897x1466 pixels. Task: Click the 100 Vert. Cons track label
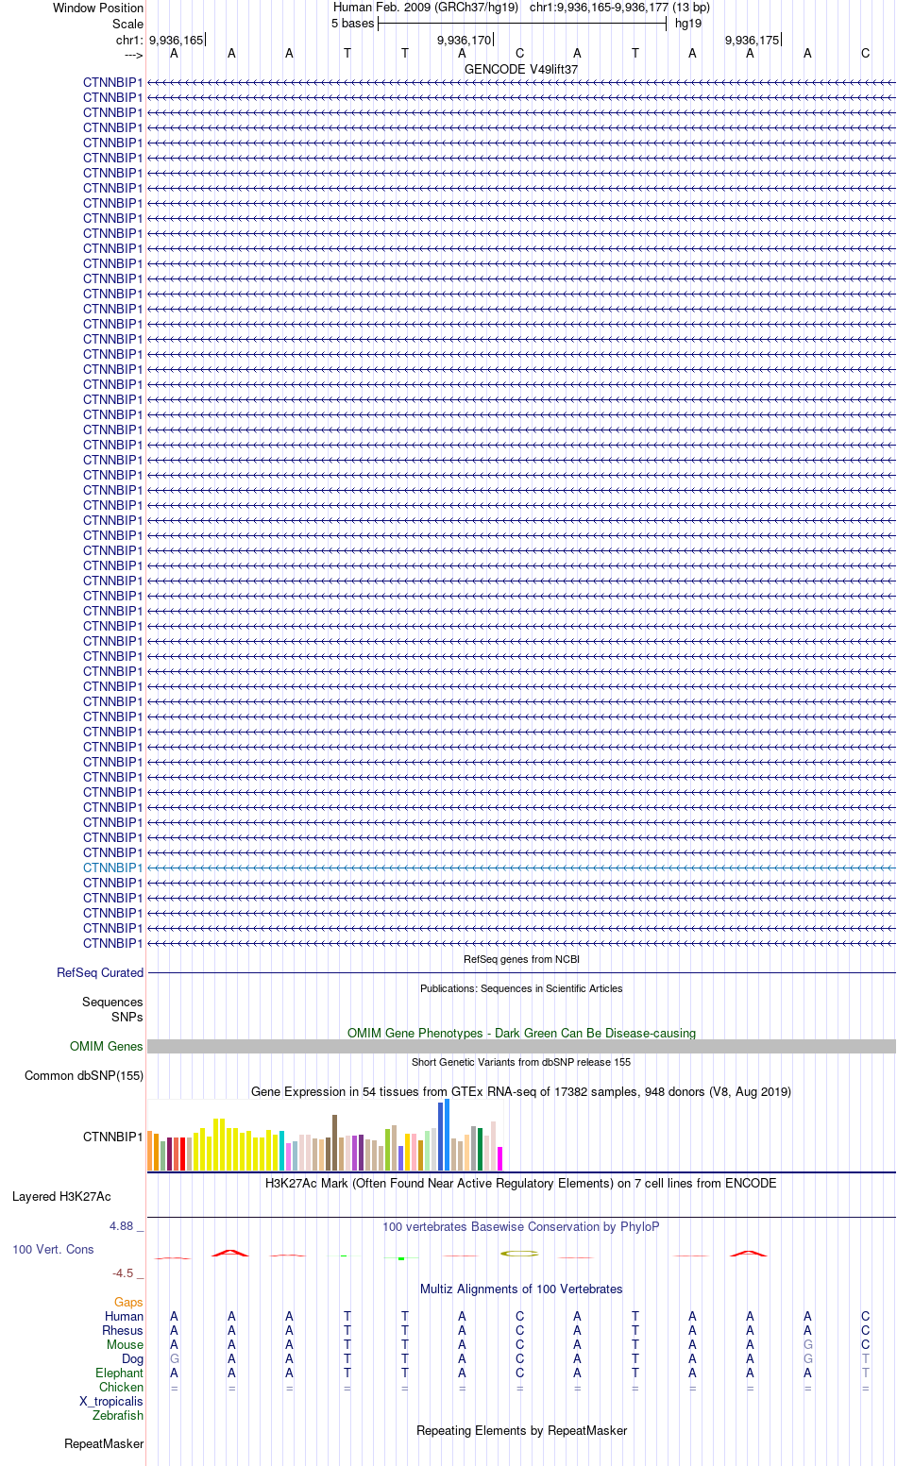pos(53,1249)
